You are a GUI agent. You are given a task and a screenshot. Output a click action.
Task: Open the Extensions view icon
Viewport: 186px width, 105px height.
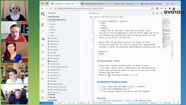[43, 52]
